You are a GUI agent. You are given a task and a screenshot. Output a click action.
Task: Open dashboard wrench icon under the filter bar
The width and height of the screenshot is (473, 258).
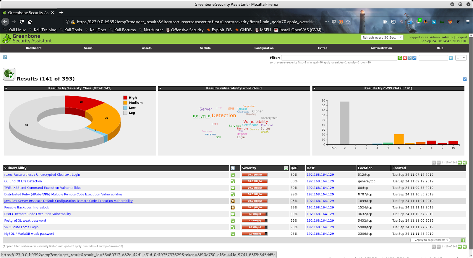point(464,79)
